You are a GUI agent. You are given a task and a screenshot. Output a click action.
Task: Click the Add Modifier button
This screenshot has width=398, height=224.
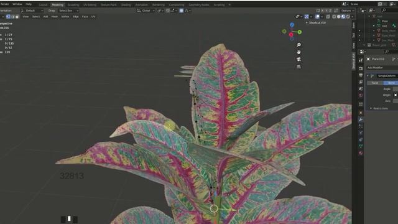tap(382, 68)
